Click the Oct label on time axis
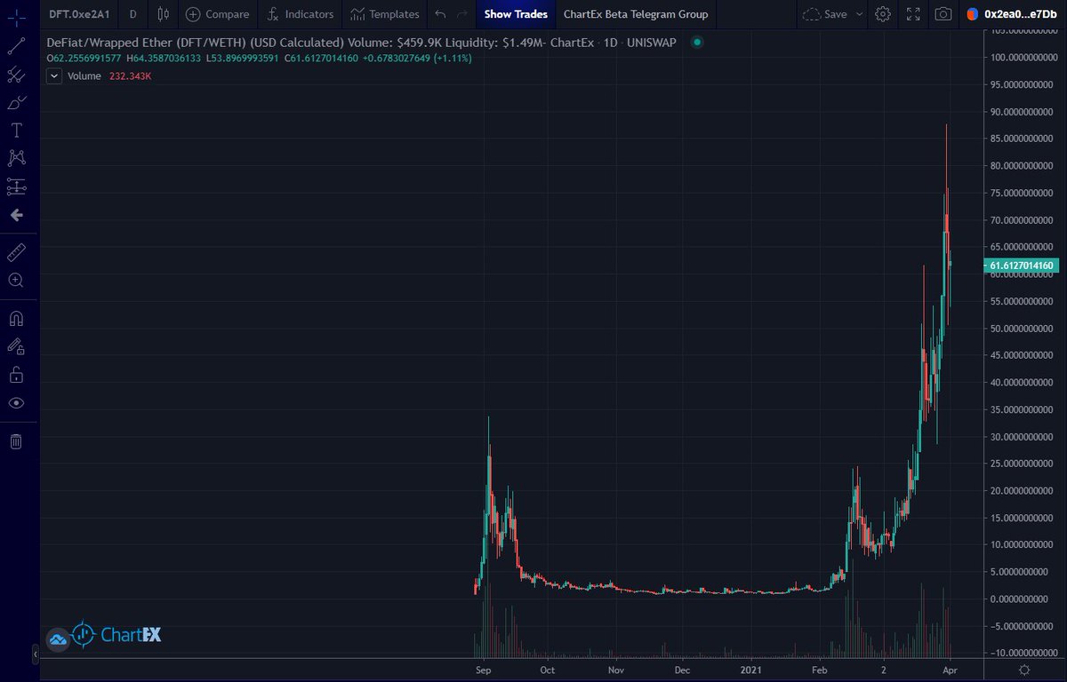 pyautogui.click(x=548, y=670)
